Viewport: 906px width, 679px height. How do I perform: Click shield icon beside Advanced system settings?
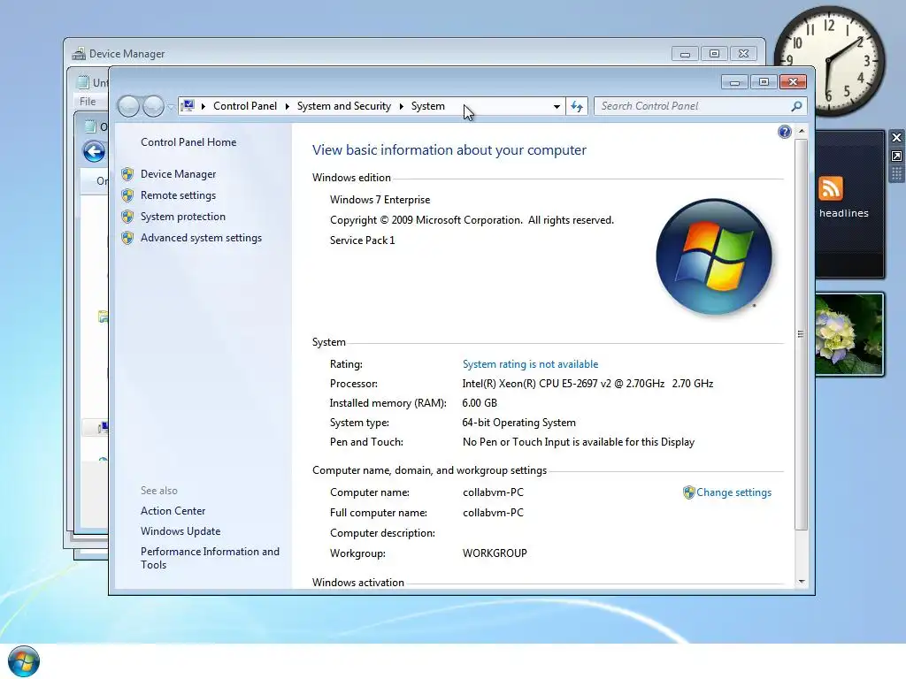pos(127,238)
